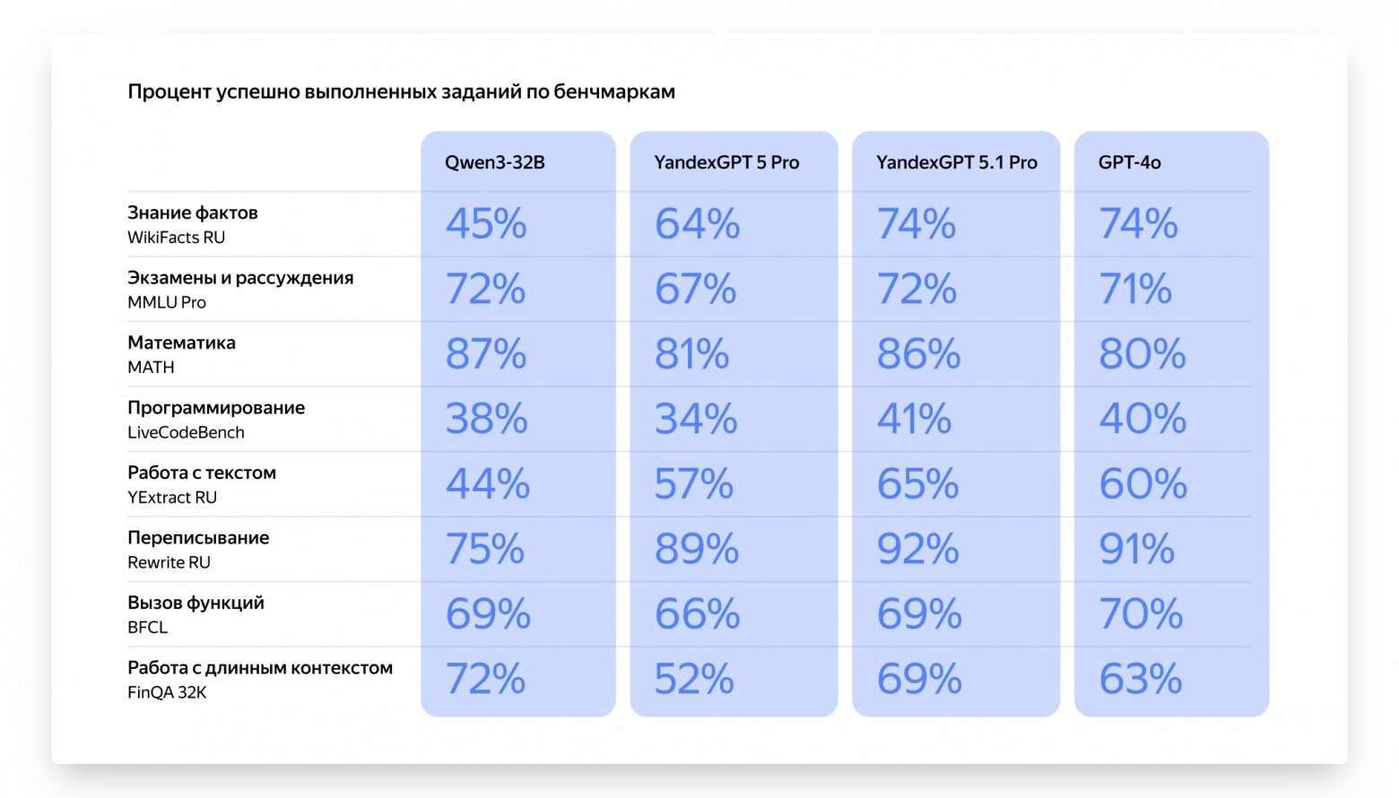Image resolution: width=1399 pixels, height=798 pixels.
Task: Select GPT-4o's 70% BFCL score
Action: [x=1141, y=614]
